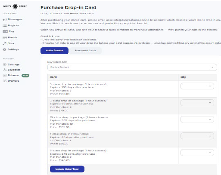This screenshot has width=221, height=175.
Task: Switch to the Purchased Cards tab
Action: click(86, 51)
